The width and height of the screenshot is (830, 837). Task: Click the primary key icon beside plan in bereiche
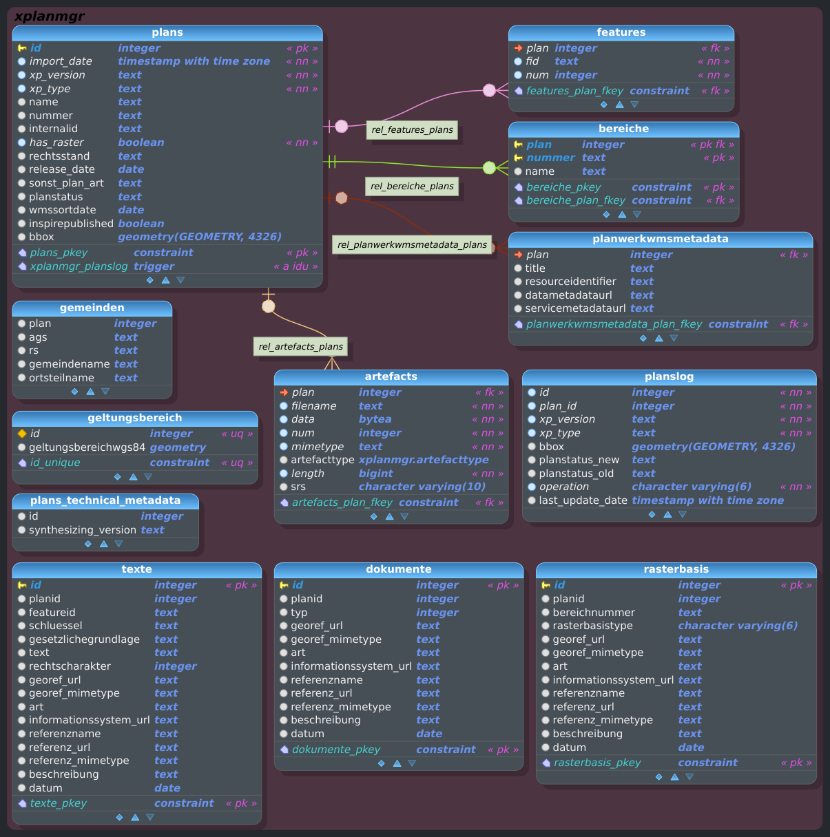pyautogui.click(x=519, y=145)
